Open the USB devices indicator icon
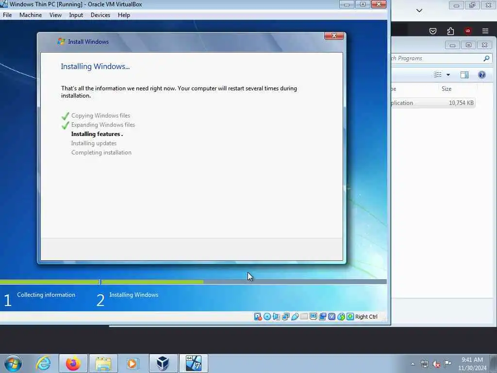 295,317
